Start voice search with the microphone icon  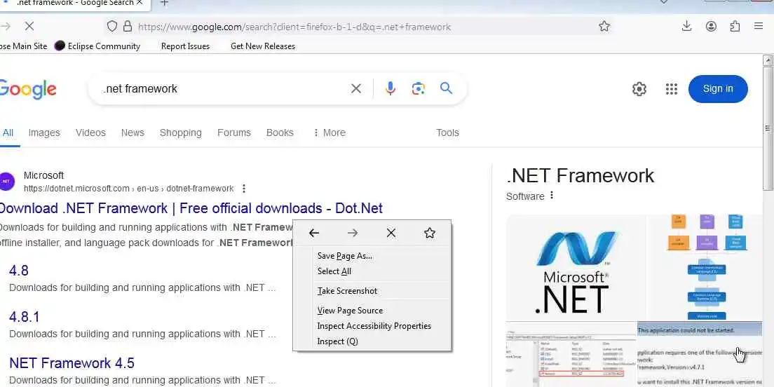pos(390,88)
